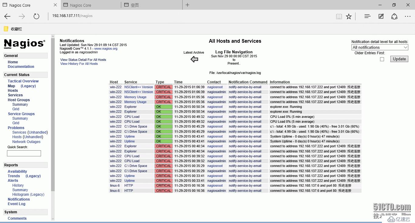Image resolution: width=415 pixels, height=223 pixels.
Task: Open Event Log link
Action: click(x=17, y=204)
